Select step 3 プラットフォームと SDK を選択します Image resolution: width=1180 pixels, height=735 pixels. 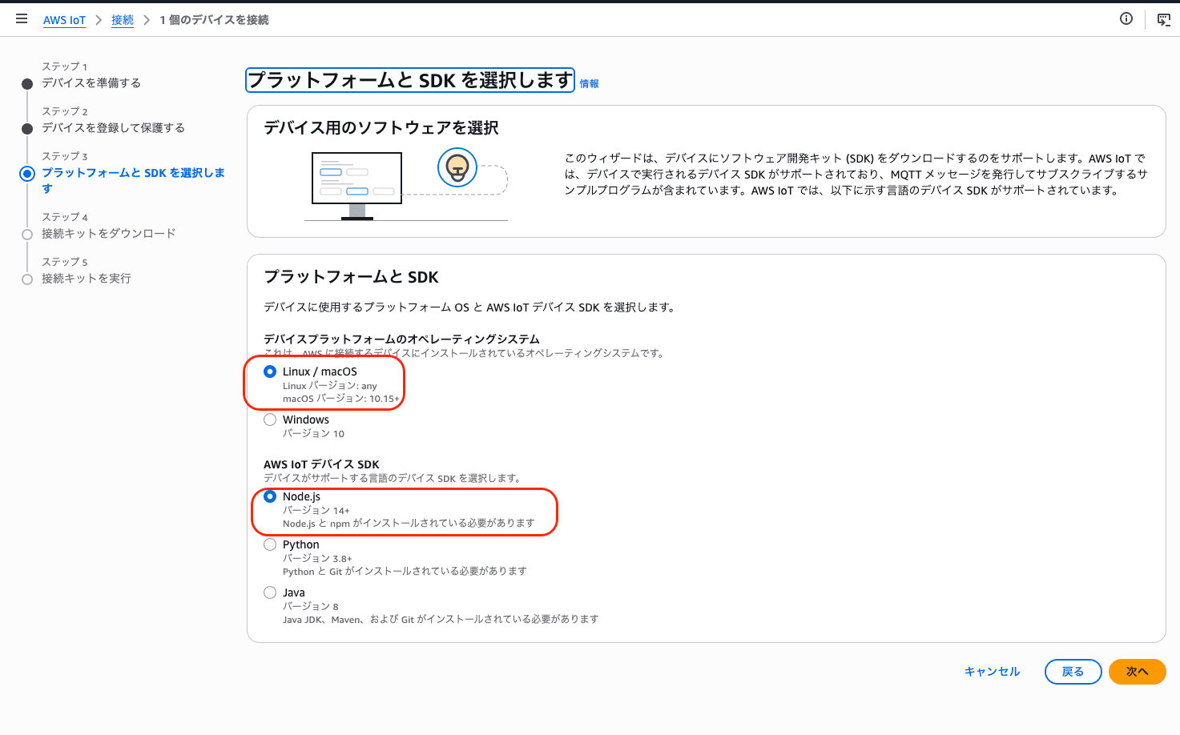(133, 180)
